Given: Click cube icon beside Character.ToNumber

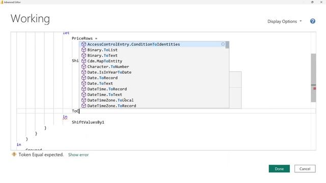Looking at the screenshot, I should (84, 67).
